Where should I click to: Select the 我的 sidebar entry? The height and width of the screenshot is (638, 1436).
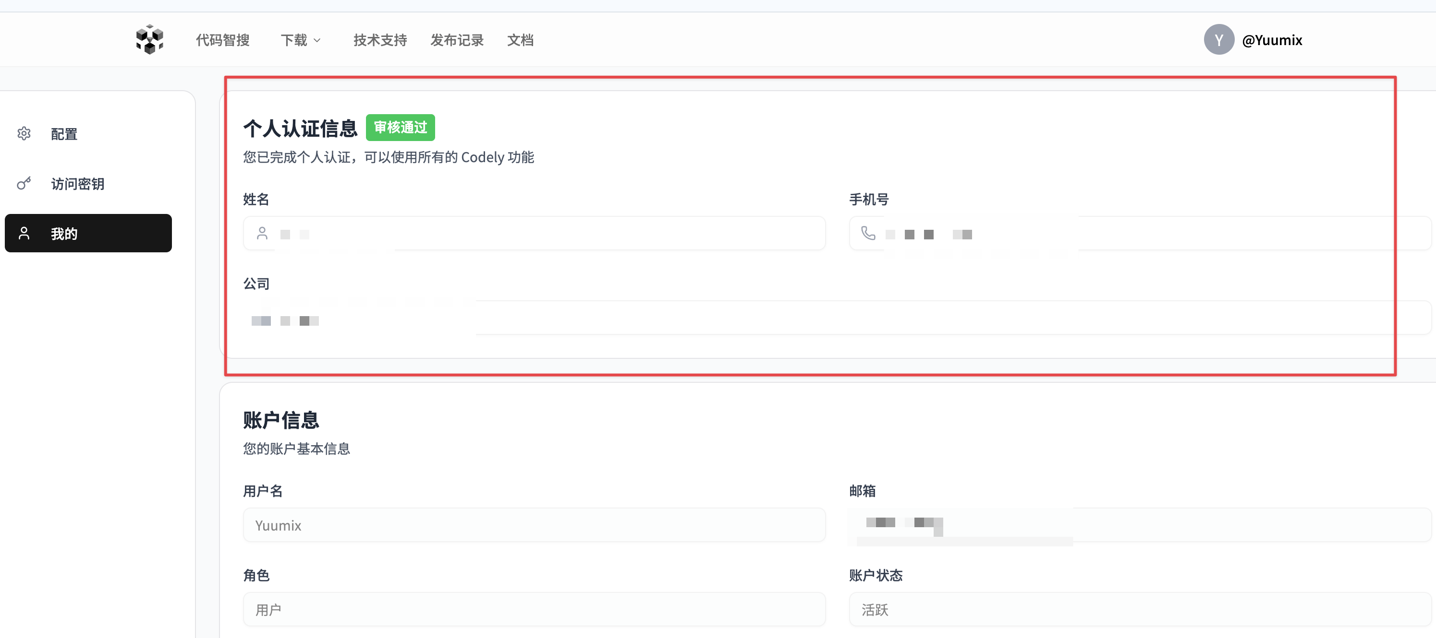pyautogui.click(x=64, y=233)
